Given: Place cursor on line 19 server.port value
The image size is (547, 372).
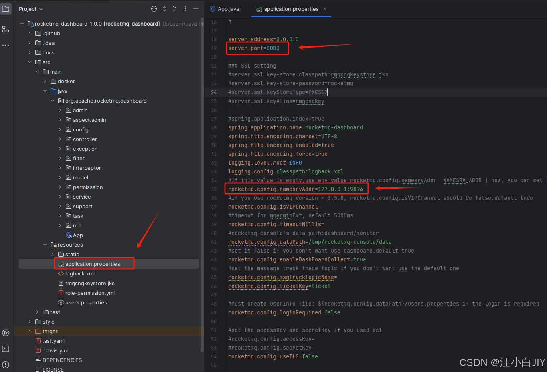Looking at the screenshot, I should [273, 47].
